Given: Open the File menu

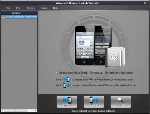Looking at the screenshot, I should tap(8, 8).
